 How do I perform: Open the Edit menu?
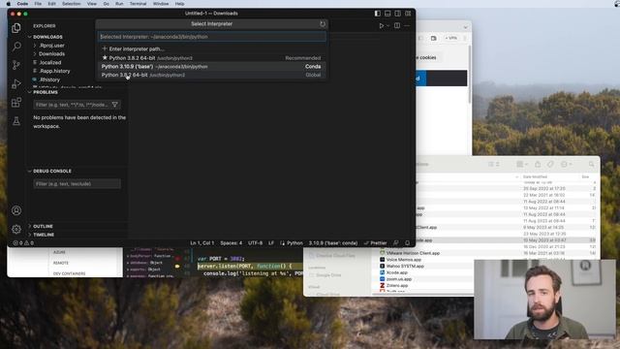[x=51, y=4]
